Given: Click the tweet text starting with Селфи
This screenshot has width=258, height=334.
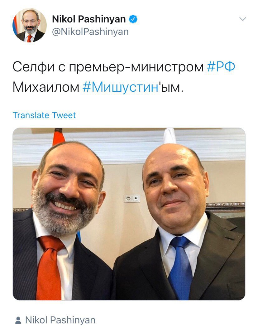Looking at the screenshot, I should 124,77.
